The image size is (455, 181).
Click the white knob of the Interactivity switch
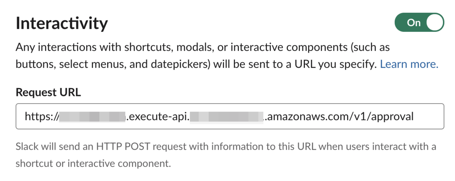(434, 23)
